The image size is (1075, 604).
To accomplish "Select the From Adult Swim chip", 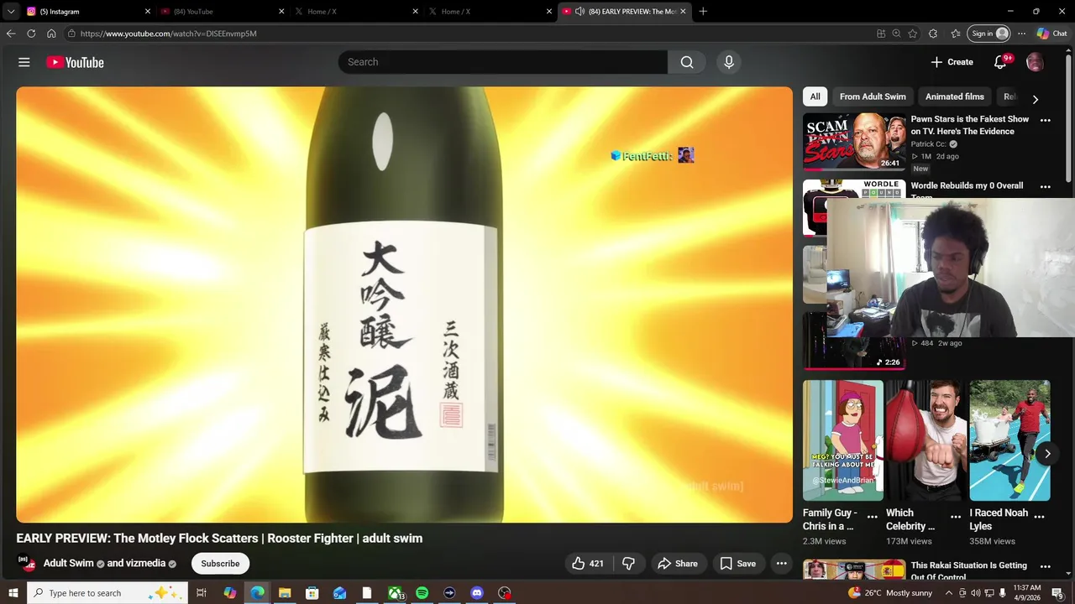I will click(x=873, y=96).
